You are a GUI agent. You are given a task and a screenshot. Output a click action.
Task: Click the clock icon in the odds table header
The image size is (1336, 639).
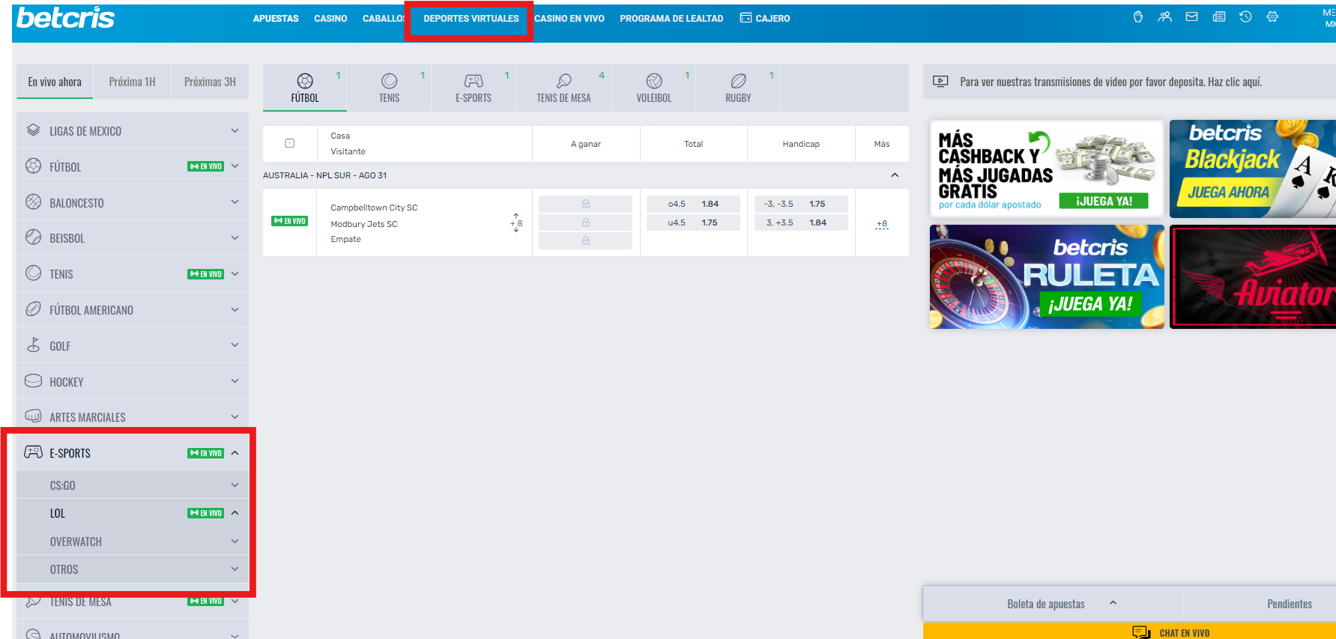click(290, 143)
